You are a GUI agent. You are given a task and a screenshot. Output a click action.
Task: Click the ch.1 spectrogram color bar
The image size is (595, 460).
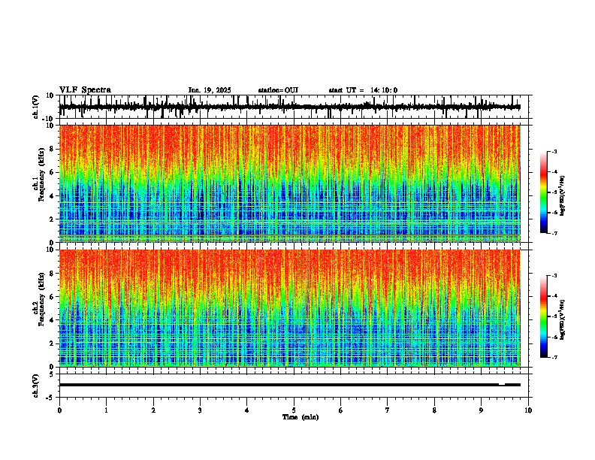coord(544,192)
